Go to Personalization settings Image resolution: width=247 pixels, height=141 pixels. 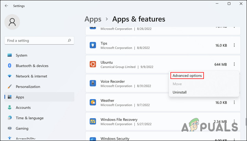coord(28,87)
